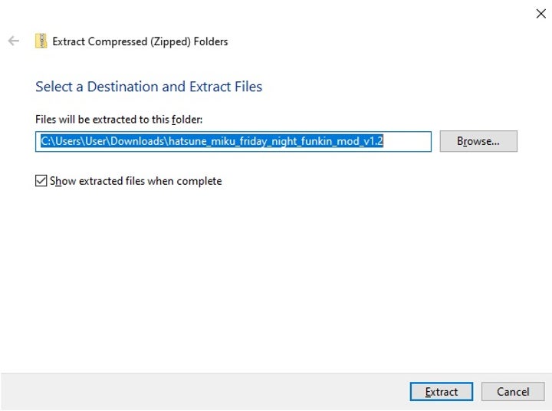
Task: Click the zipped folder icon beside the title
Action: 41,41
